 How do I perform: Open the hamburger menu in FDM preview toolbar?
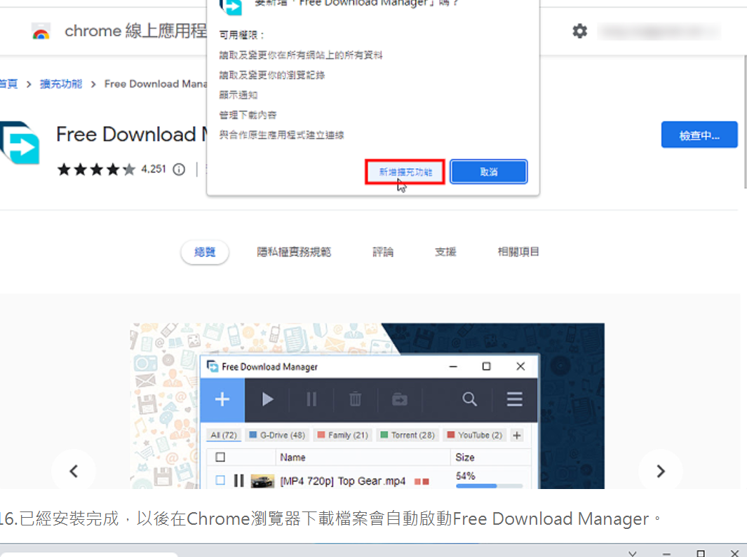pyautogui.click(x=515, y=399)
